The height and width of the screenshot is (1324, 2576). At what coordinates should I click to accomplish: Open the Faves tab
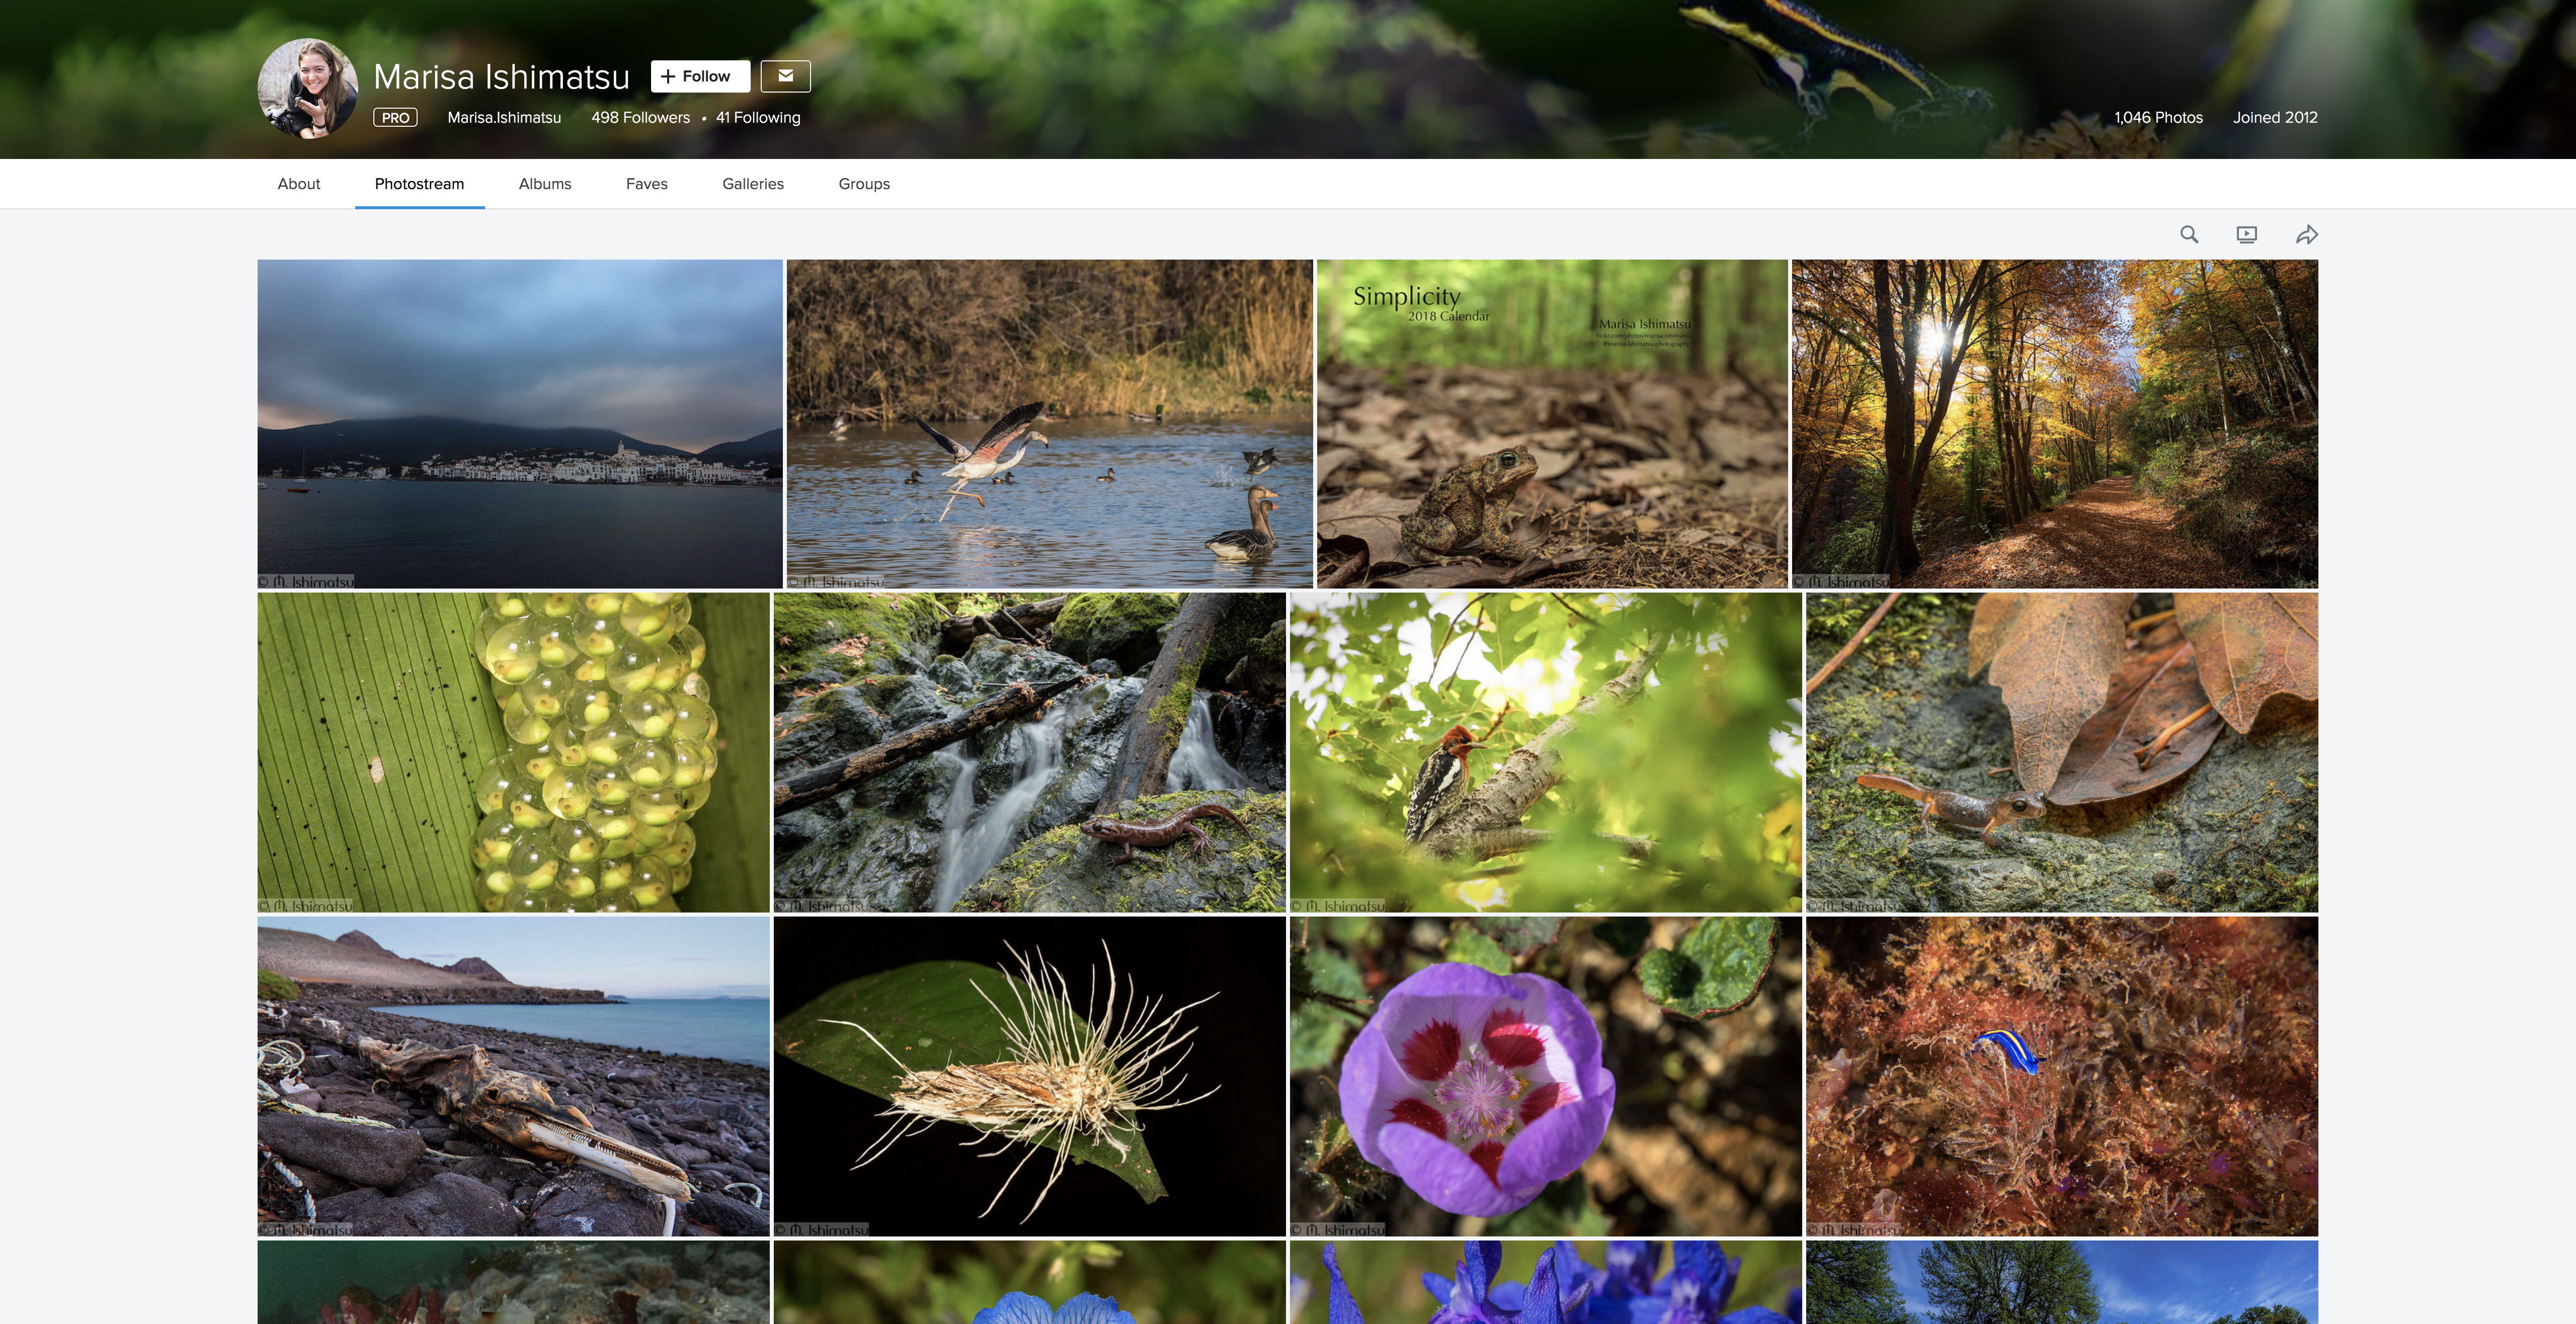coord(647,184)
